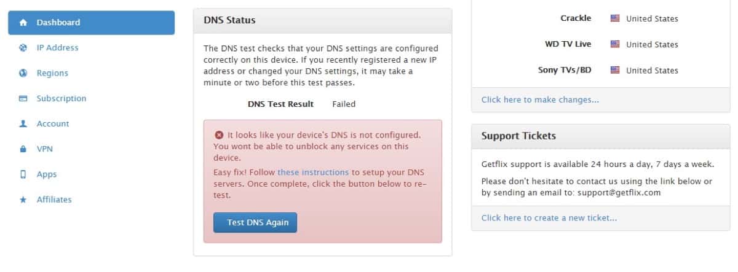Image resolution: width=738 pixels, height=272 pixels.
Task: Click the Apps phone icon
Action: tap(23, 174)
